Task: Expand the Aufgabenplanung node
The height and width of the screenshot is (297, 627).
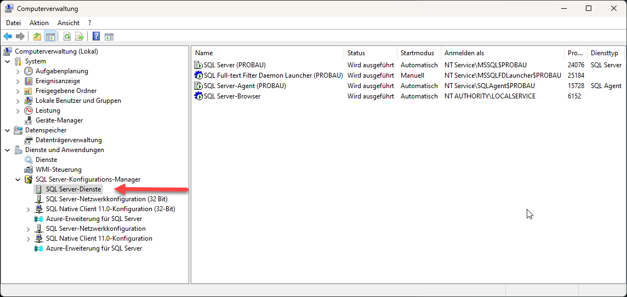Action: (18, 71)
